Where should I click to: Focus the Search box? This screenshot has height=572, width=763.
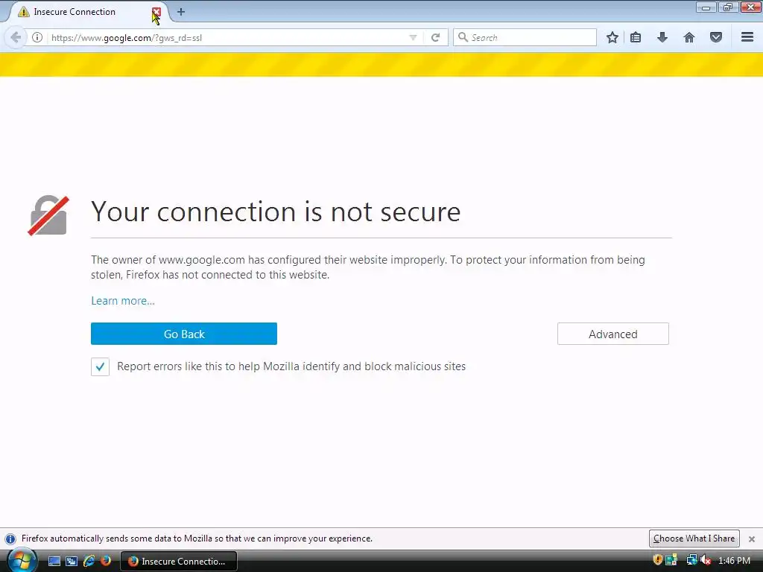pos(525,37)
